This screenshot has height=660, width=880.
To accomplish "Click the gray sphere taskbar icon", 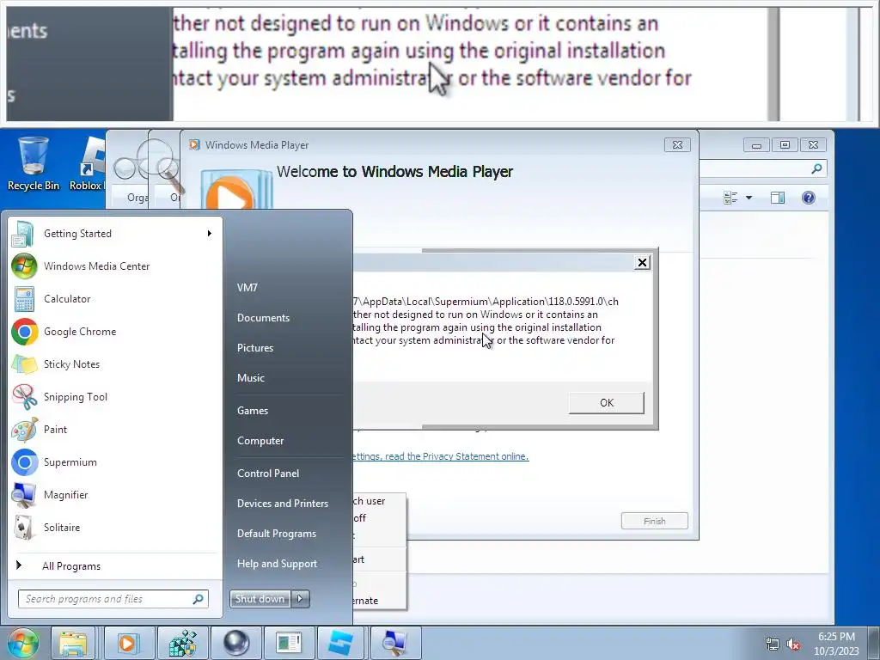I will pos(235,643).
